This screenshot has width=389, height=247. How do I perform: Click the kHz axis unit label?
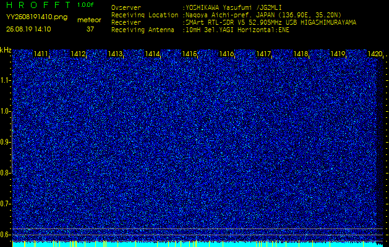coord(6,50)
